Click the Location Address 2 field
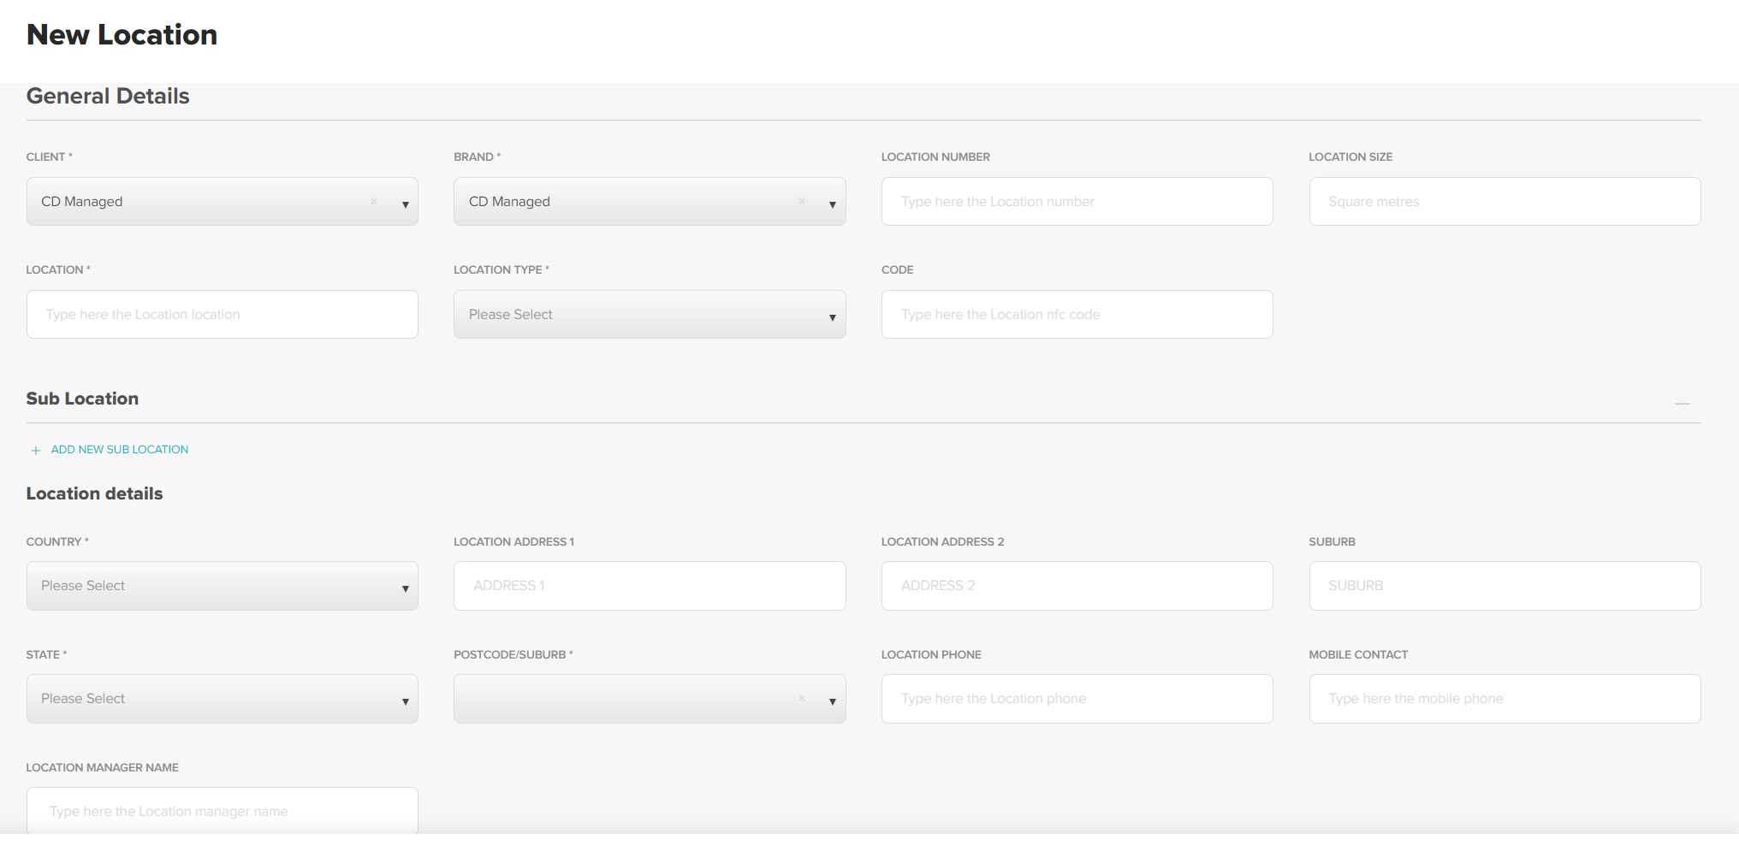Screen dimensions: 1739x857 pyautogui.click(x=1077, y=586)
